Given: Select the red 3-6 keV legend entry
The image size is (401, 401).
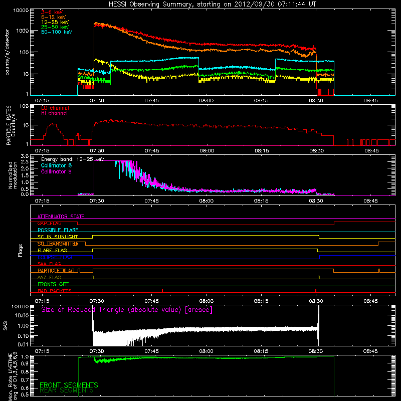Looking at the screenshot, I should click(x=52, y=12).
